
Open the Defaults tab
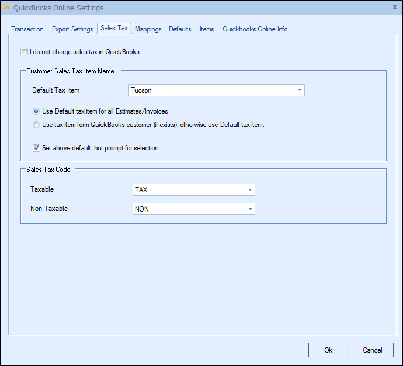click(x=180, y=29)
